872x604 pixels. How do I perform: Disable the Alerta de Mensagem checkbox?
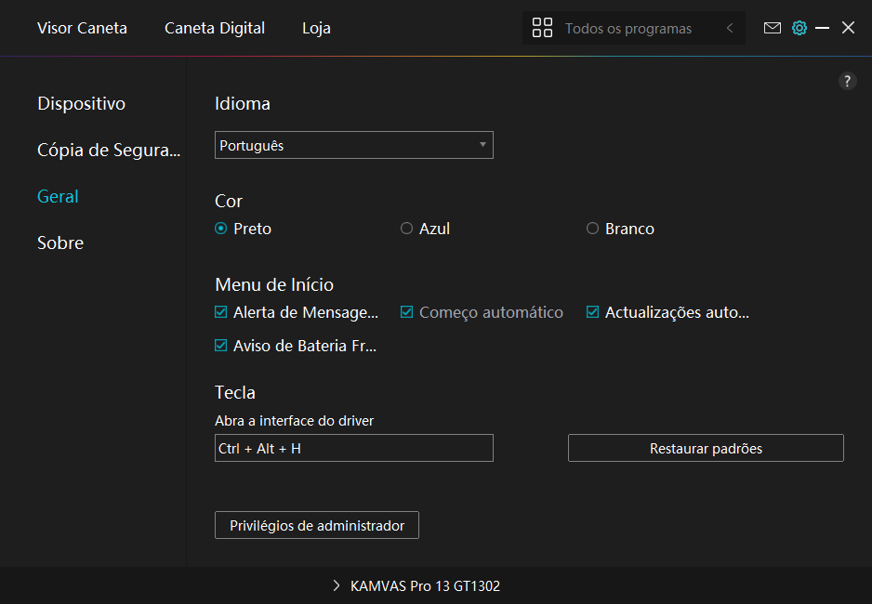[x=221, y=312]
